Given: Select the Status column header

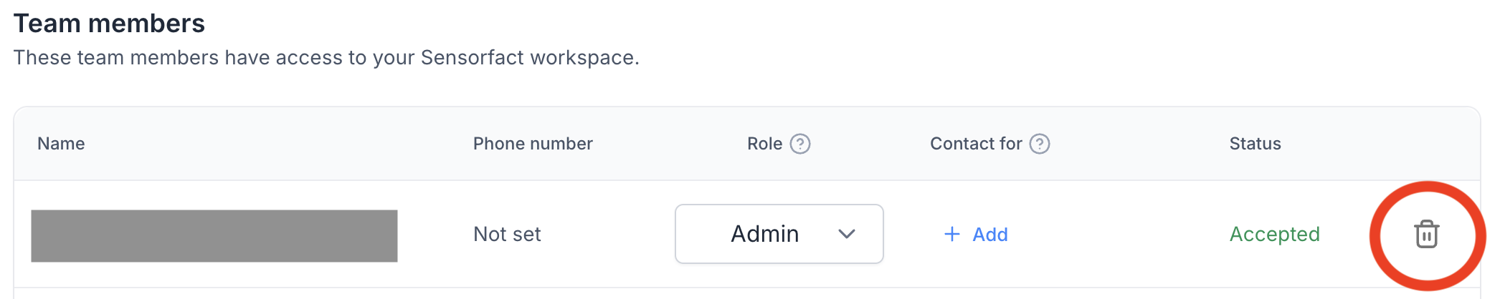Looking at the screenshot, I should (x=1255, y=144).
